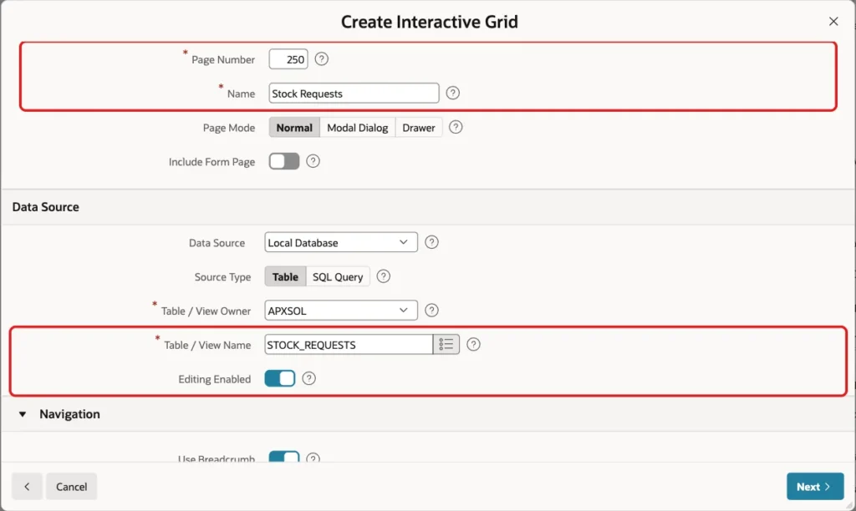Open help for Data Source dropdown

(431, 242)
